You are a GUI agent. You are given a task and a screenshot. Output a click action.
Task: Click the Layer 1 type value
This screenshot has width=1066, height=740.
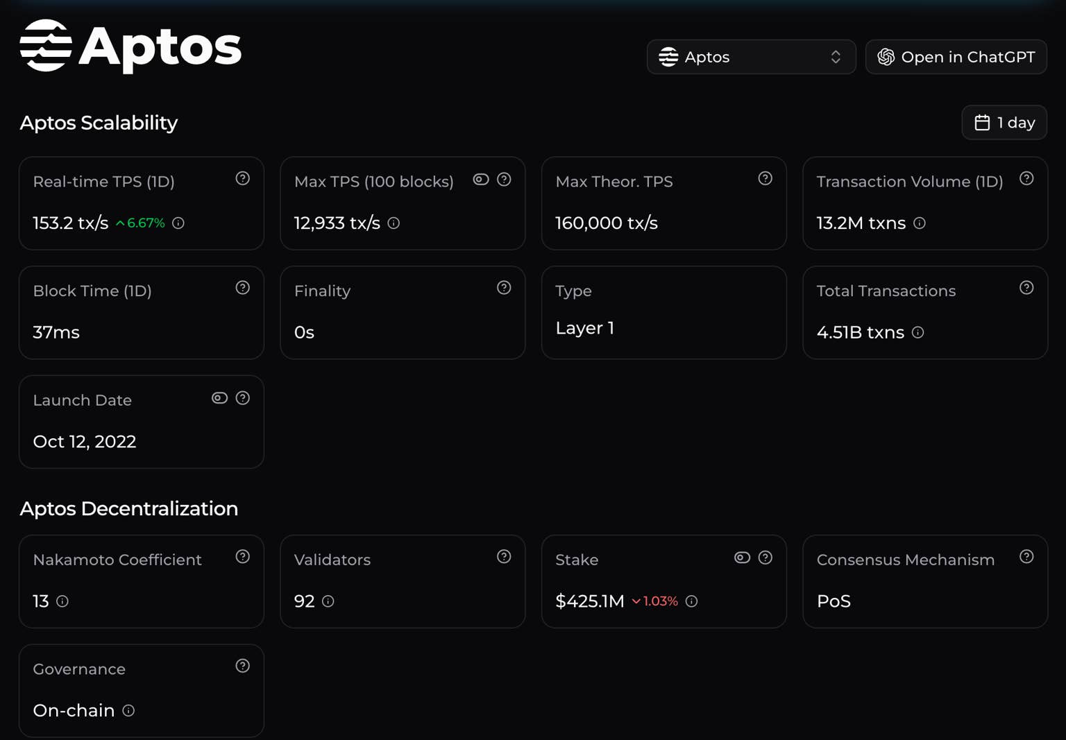click(584, 328)
